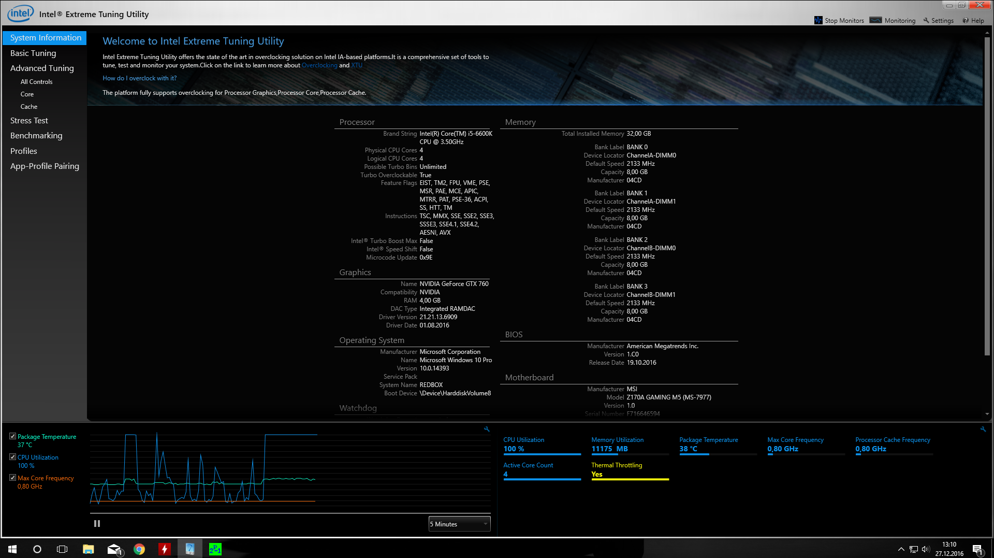Image resolution: width=994 pixels, height=558 pixels.
Task: Open Cortana search circle in taskbar
Action: click(x=37, y=549)
